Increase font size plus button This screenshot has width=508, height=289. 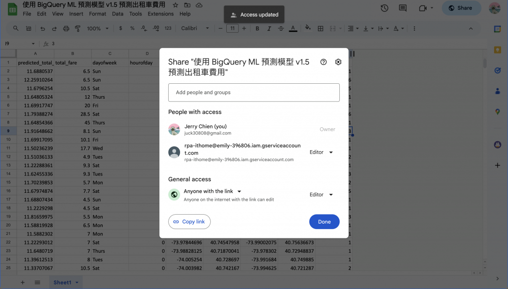point(244,28)
